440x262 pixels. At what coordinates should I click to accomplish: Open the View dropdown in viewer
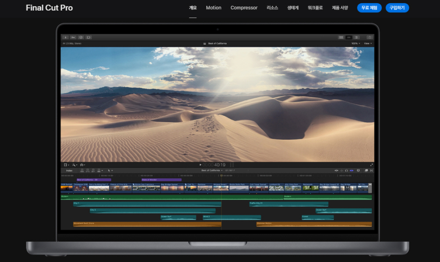point(368,44)
